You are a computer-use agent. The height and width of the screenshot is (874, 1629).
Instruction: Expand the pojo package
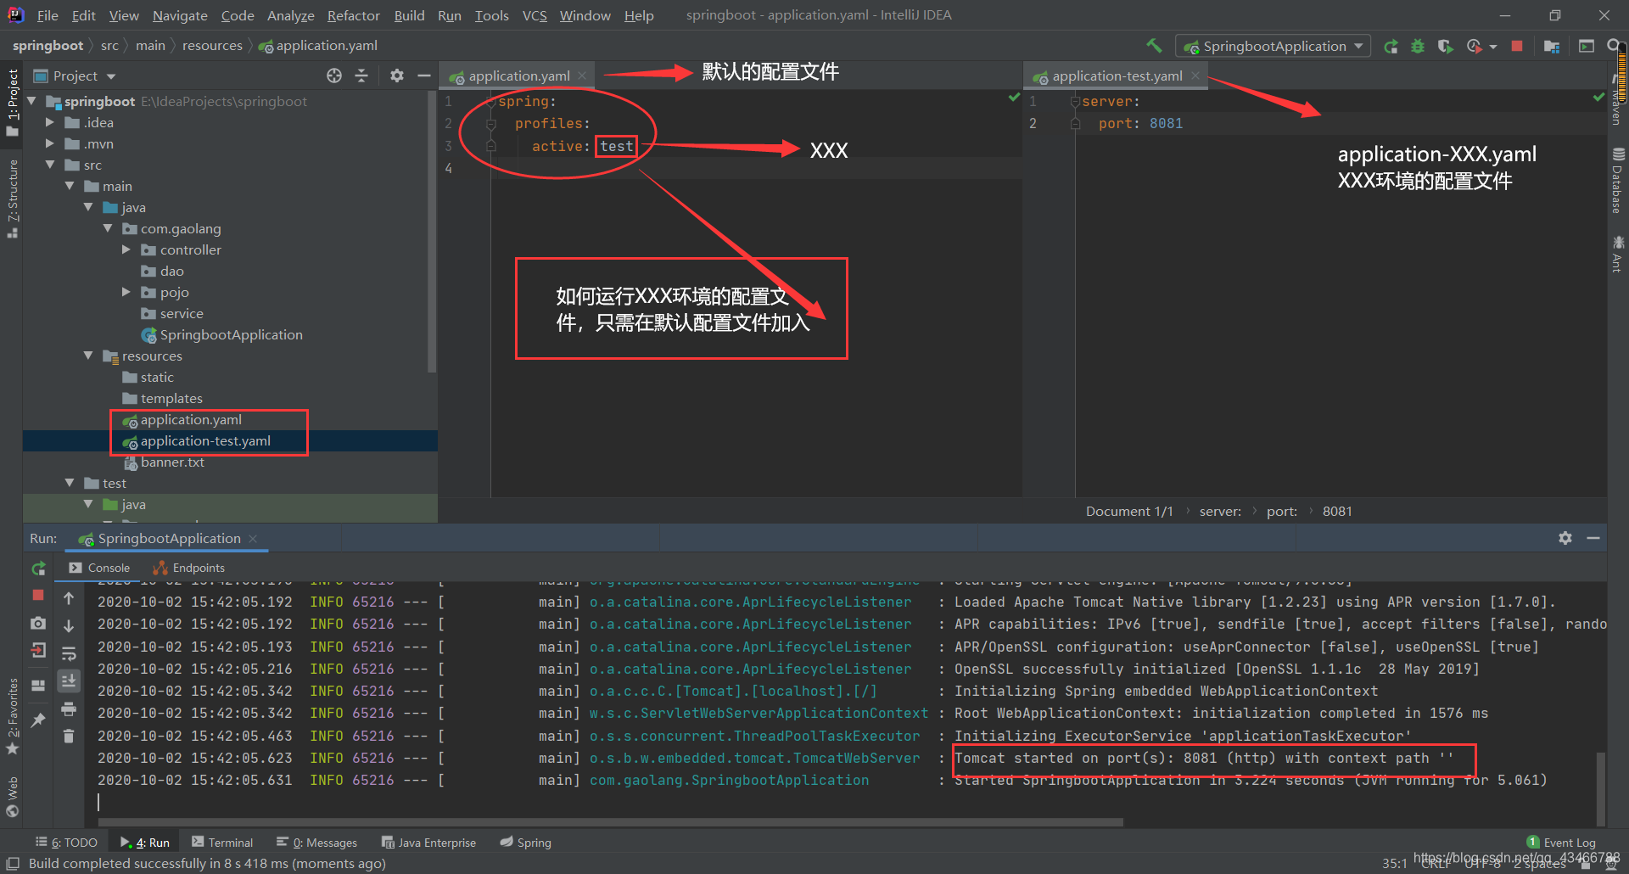(126, 292)
